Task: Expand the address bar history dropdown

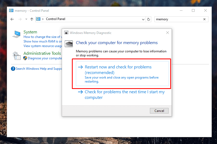Action: (143, 19)
